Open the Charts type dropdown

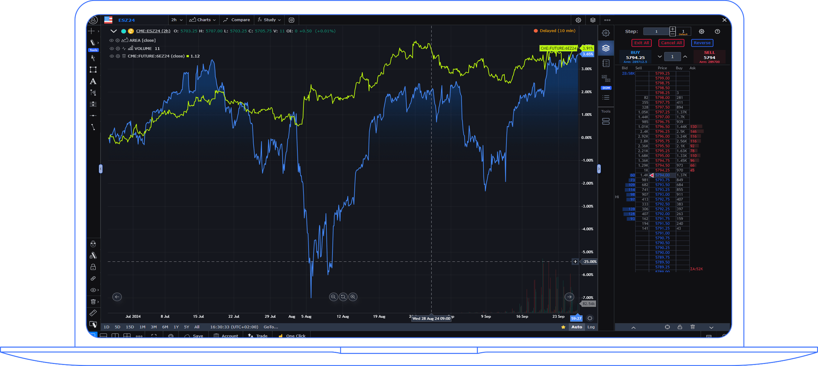203,20
